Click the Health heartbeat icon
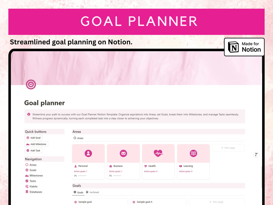The height and width of the screenshot is (205, 273). [x=158, y=153]
